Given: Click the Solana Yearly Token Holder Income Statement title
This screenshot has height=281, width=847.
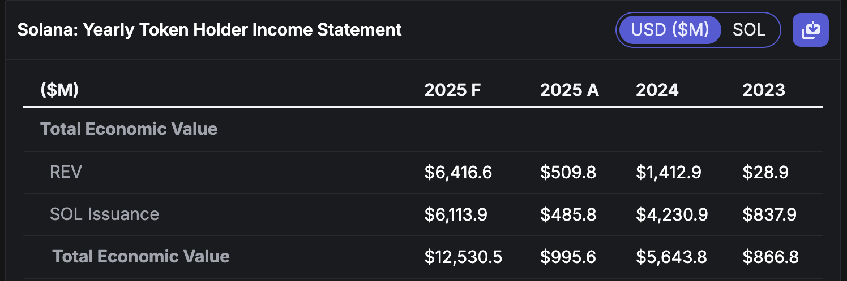Looking at the screenshot, I should coord(209,29).
